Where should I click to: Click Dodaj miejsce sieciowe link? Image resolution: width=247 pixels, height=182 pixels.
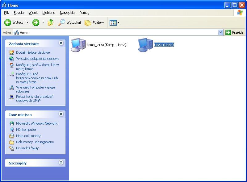pyautogui.click(x=33, y=52)
